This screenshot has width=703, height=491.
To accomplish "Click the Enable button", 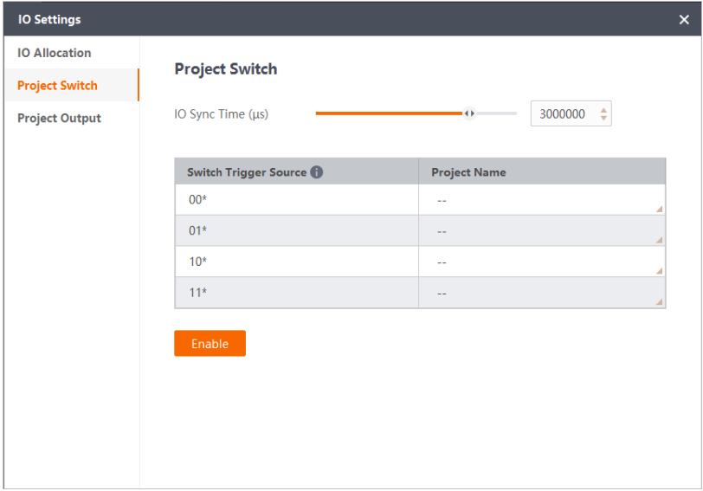I will tap(210, 344).
